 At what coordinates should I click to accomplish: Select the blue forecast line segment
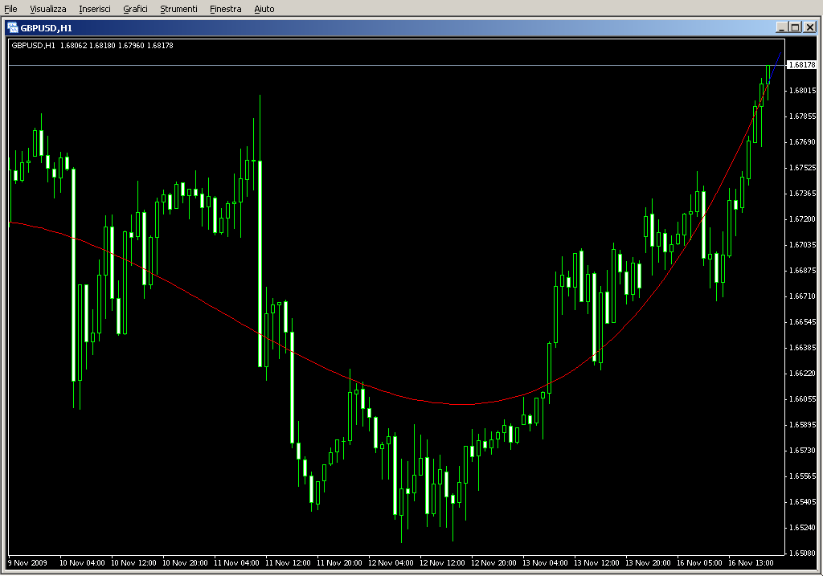coord(775,67)
